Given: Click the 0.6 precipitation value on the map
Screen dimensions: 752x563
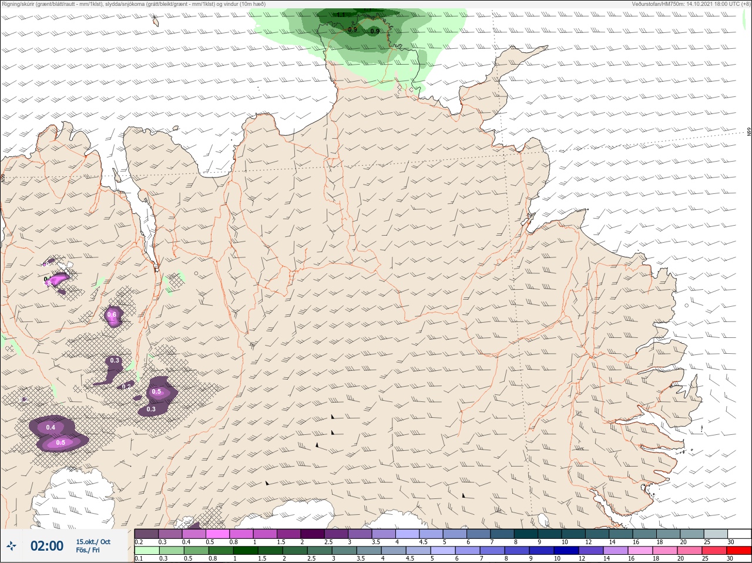Looking at the screenshot, I should point(112,315).
